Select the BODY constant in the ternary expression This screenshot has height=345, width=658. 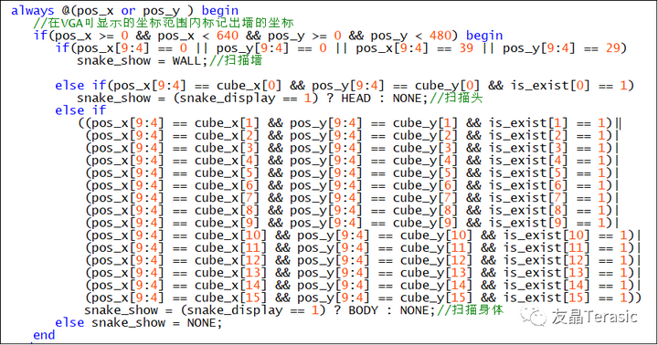(x=364, y=310)
